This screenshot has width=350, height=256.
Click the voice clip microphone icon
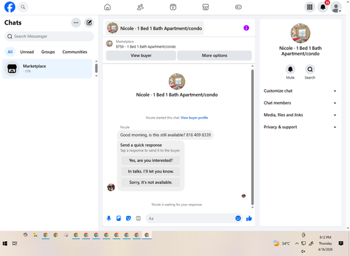tap(108, 218)
